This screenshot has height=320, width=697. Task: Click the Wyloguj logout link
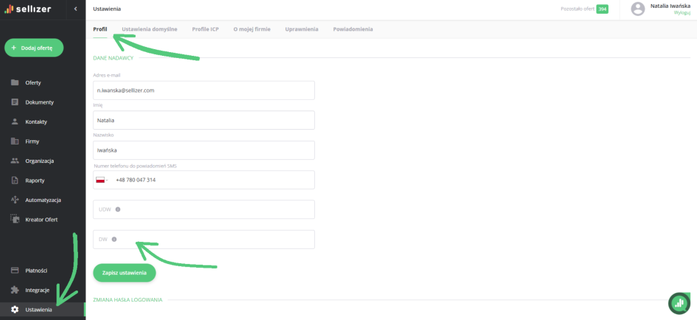(x=682, y=13)
